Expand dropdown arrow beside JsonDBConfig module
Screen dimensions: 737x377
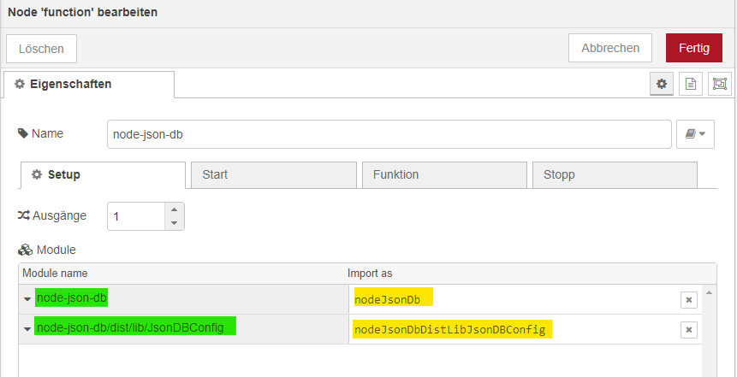(27, 329)
